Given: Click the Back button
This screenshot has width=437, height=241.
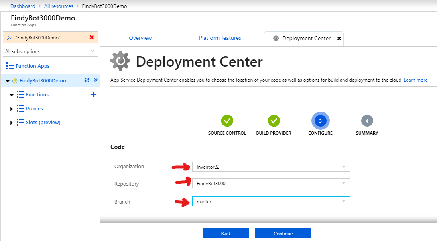Looking at the screenshot, I should (226, 233).
